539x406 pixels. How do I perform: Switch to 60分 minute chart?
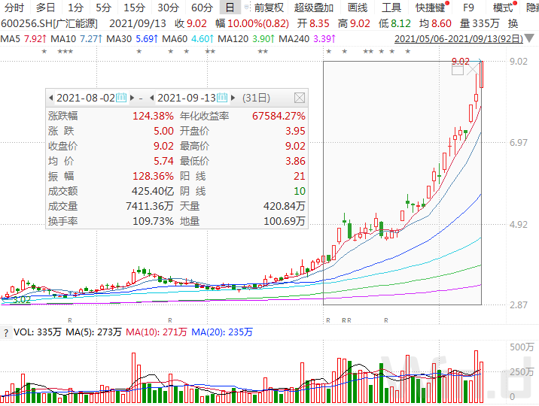(x=201, y=8)
